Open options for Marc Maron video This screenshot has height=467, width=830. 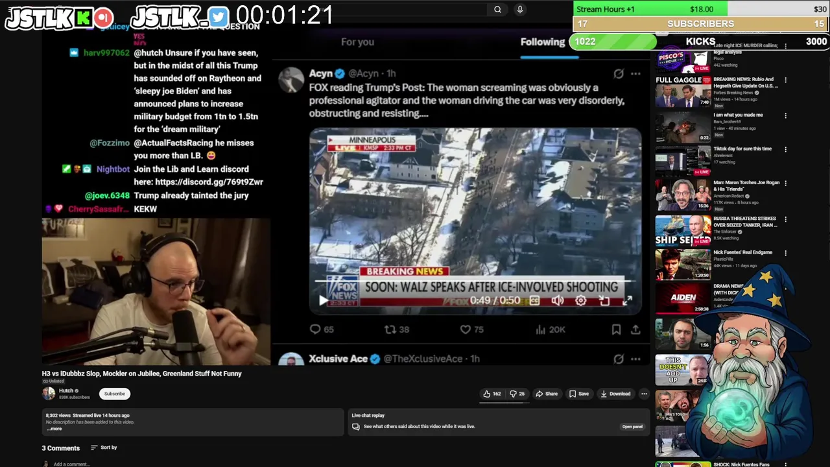pyautogui.click(x=785, y=184)
